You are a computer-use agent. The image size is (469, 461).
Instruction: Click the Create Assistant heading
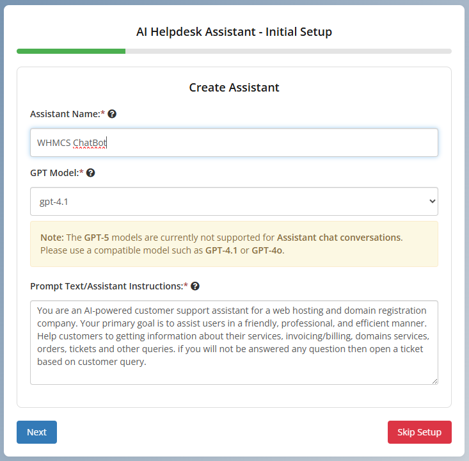coord(234,88)
